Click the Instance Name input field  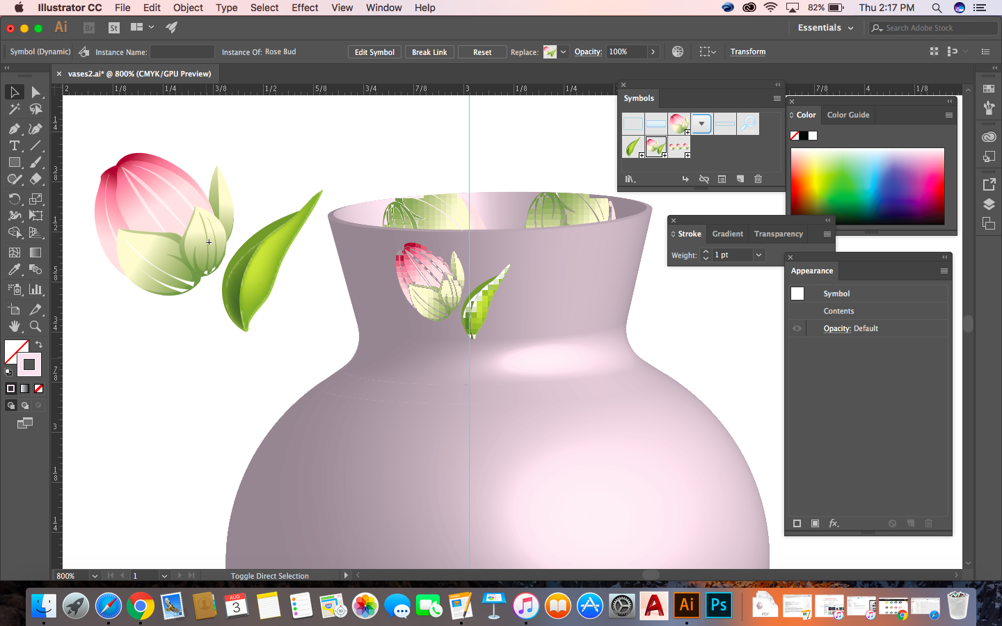point(182,52)
